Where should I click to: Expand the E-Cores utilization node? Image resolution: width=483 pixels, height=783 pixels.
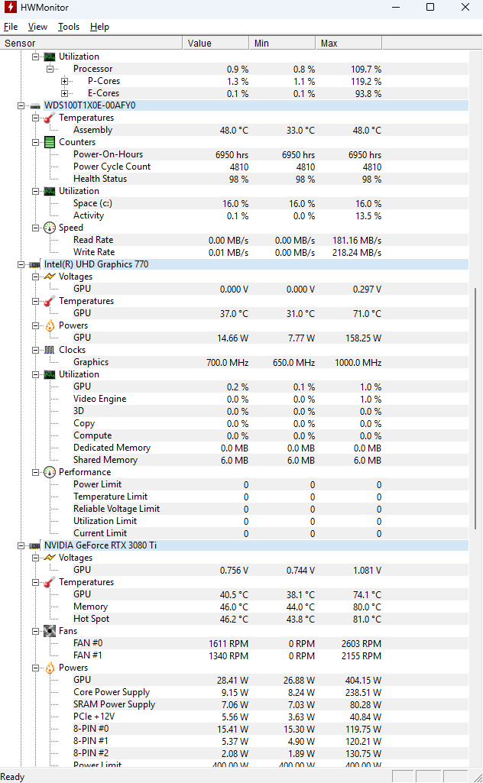(x=64, y=93)
